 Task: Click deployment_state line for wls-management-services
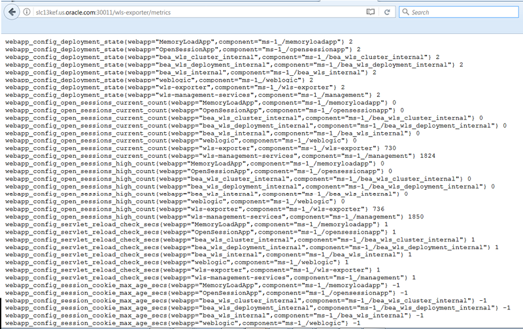[192, 95]
